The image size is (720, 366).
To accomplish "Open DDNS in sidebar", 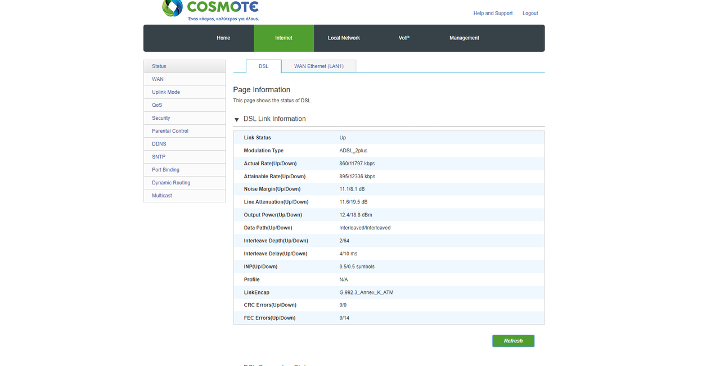I will [184, 144].
